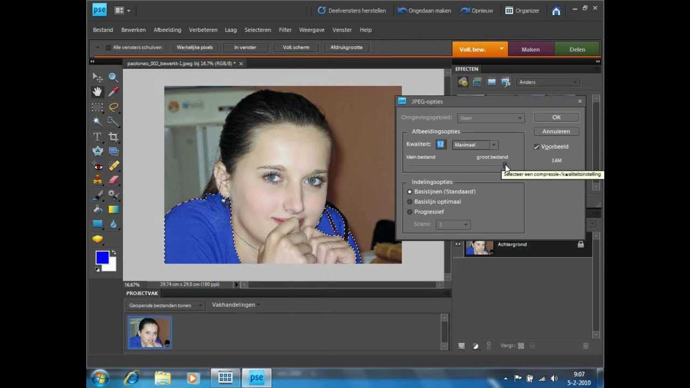Viewport: 690px width, 388px height.
Task: Open the workspace layout switcher dropdown
Action: tap(122, 10)
